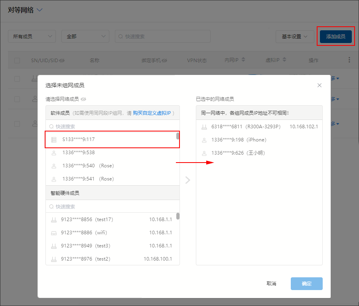Toggle eye icon next to SN/UID/SID header

pyautogui.click(x=62, y=61)
